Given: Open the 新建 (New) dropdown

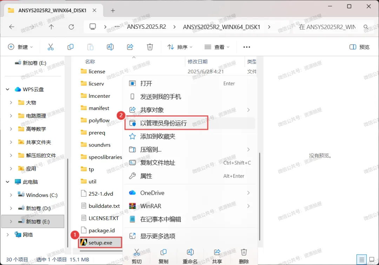Looking at the screenshot, I should (x=20, y=47).
